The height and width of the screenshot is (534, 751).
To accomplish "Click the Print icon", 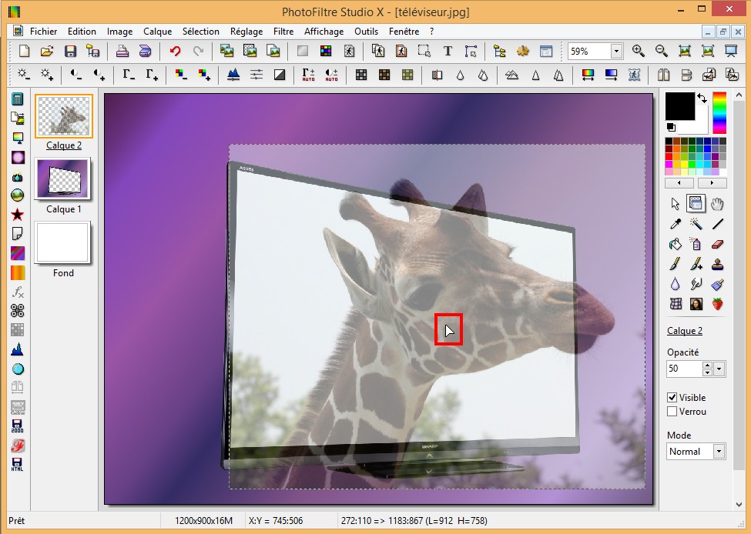I will (x=122, y=51).
